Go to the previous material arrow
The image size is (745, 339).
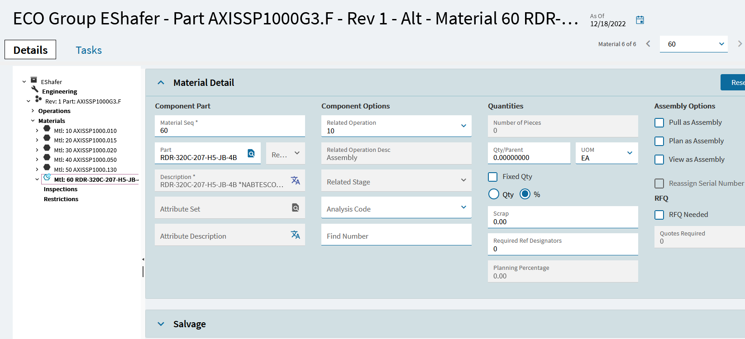point(648,44)
